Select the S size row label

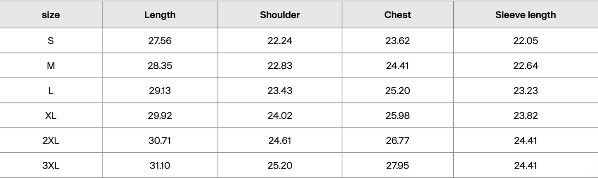point(51,41)
